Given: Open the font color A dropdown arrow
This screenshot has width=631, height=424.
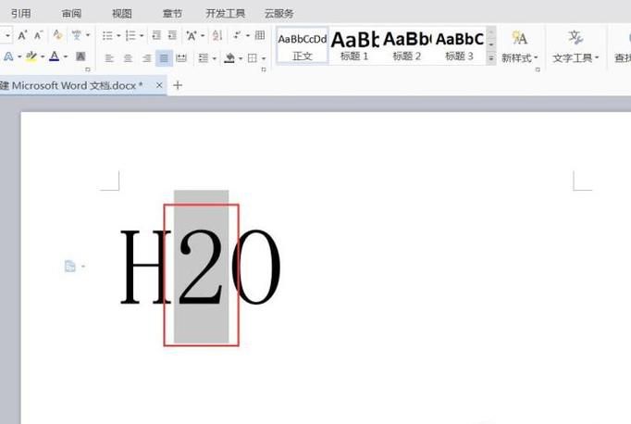Looking at the screenshot, I should (x=66, y=57).
